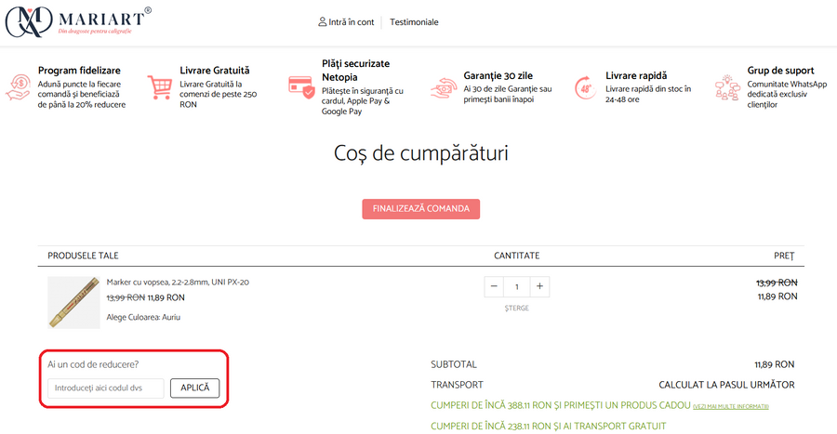Click the loyalty program hand-coin icon
837x434 pixels.
(19, 87)
